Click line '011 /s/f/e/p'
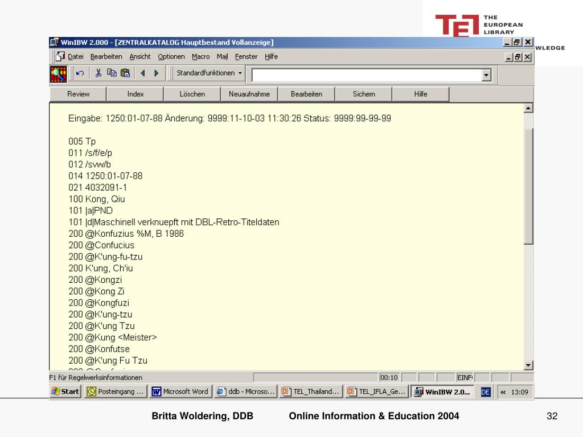This screenshot has height=437, width=583. coord(90,153)
